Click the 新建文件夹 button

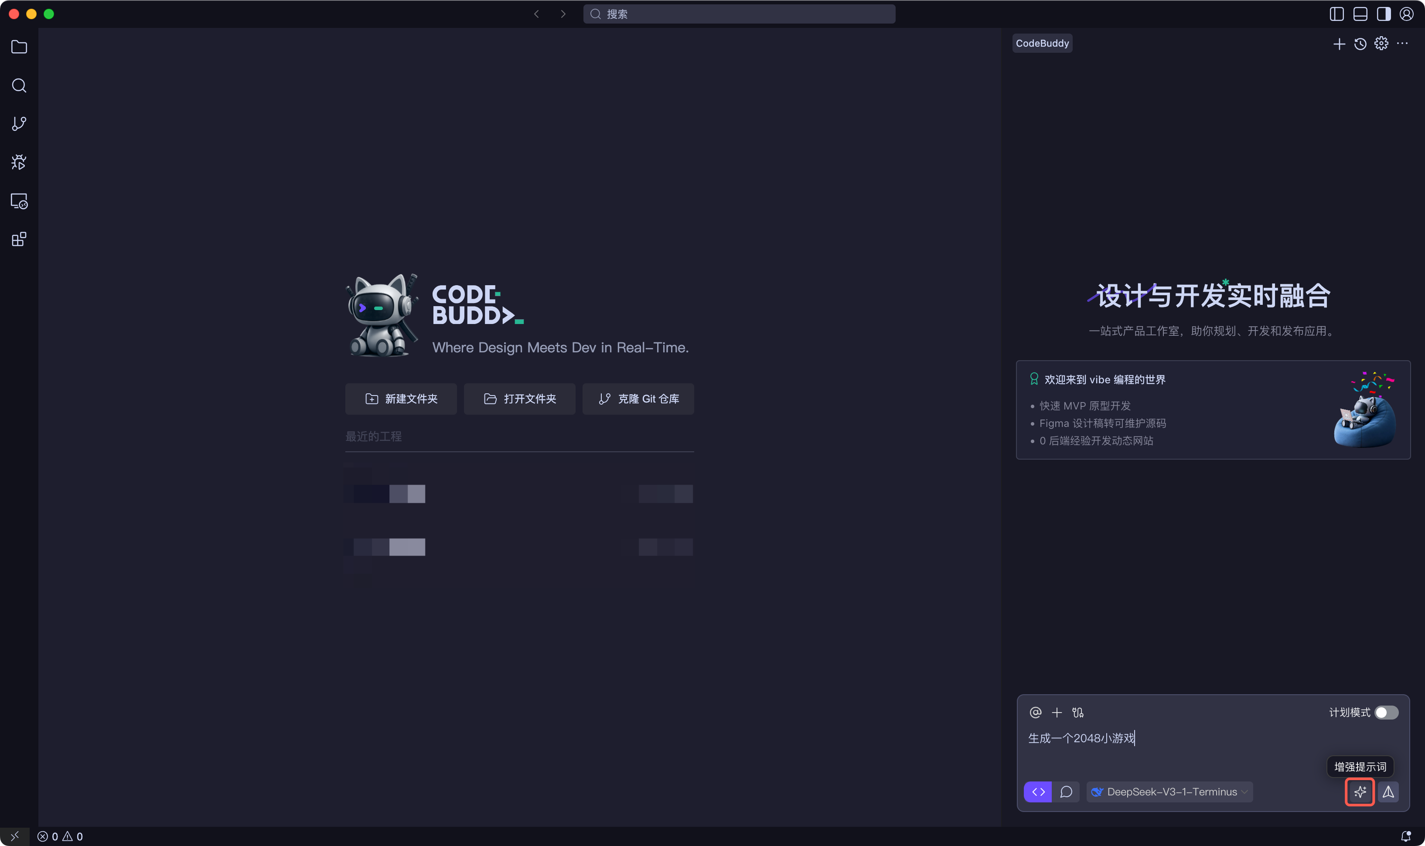[x=401, y=399]
